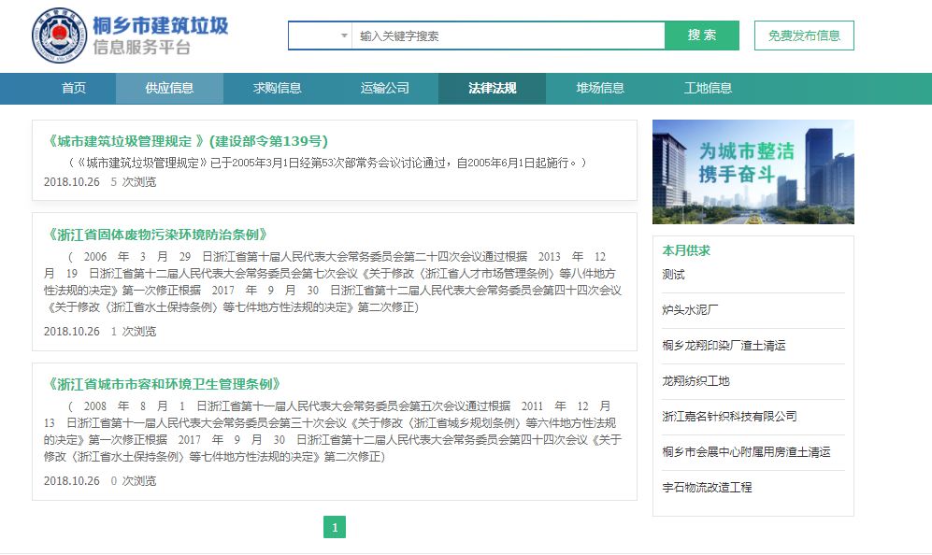Open 桐乡市会展中心附属用房渣土清运 listing

coord(747,452)
